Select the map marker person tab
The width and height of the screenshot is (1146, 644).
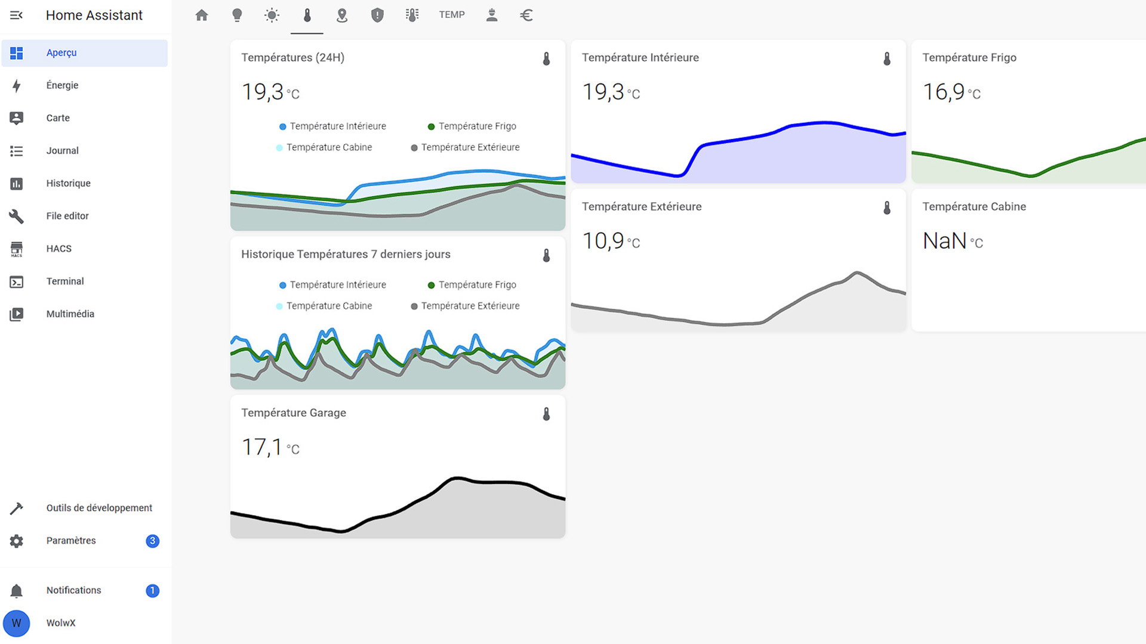[x=342, y=15]
